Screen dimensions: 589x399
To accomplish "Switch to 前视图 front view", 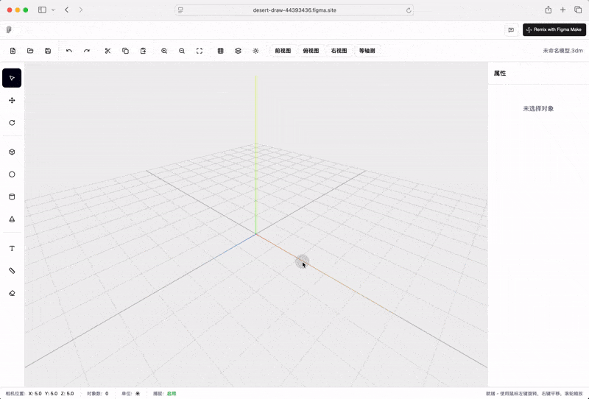I will pyautogui.click(x=283, y=51).
